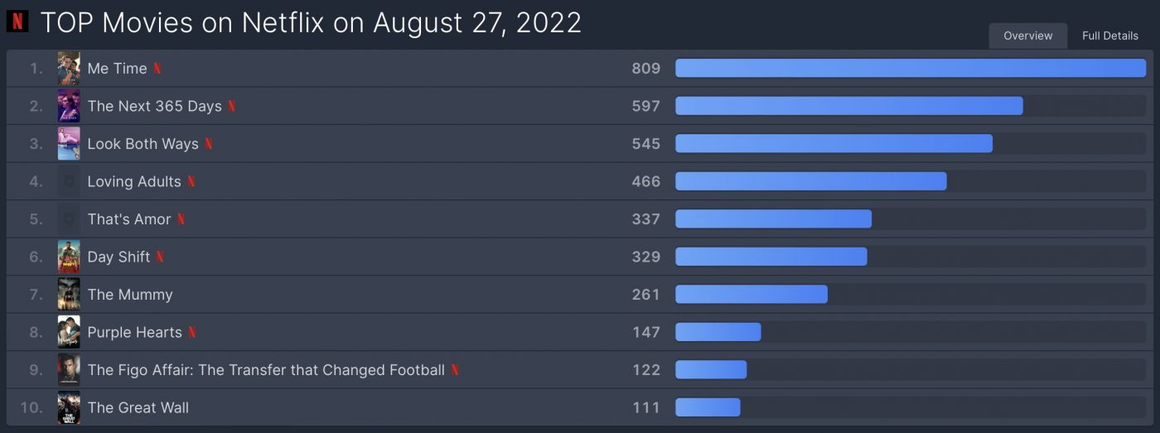Click the placeholder poster for Loving Adults
Image resolution: width=1160 pixels, height=433 pixels.
click(x=69, y=181)
